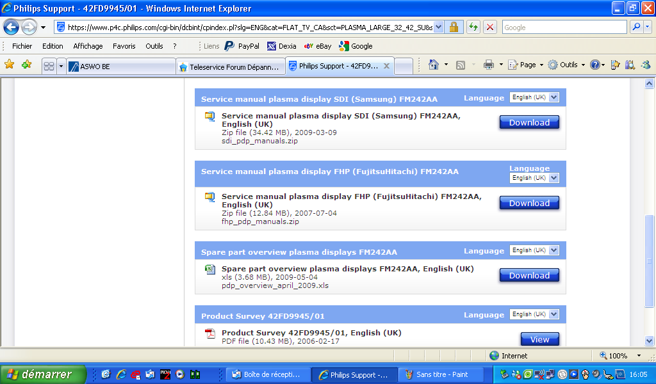The image size is (656, 384).
Task: Open the ? help menu
Action: (175, 46)
